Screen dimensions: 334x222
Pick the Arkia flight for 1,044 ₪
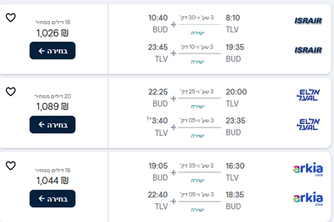pyautogui.click(x=52, y=199)
